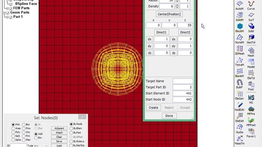Open the AutoM mesher tool
262x147 pixels.
239,5
